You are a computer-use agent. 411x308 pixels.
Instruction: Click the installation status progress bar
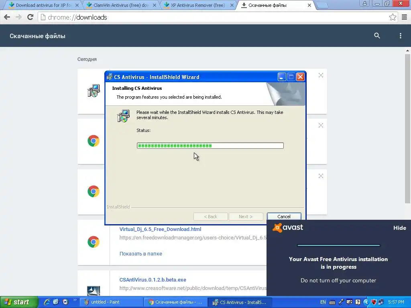pyautogui.click(x=210, y=146)
